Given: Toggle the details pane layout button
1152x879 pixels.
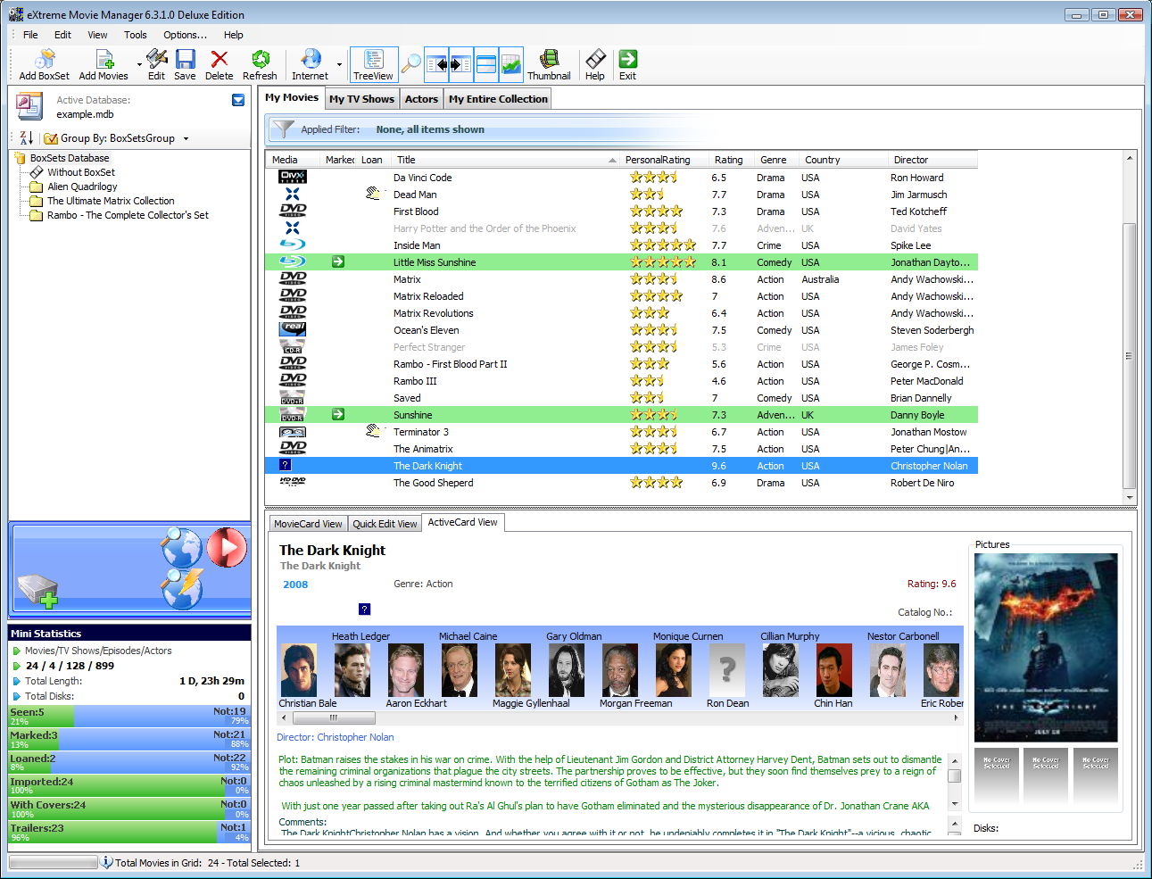Looking at the screenshot, I should (486, 64).
